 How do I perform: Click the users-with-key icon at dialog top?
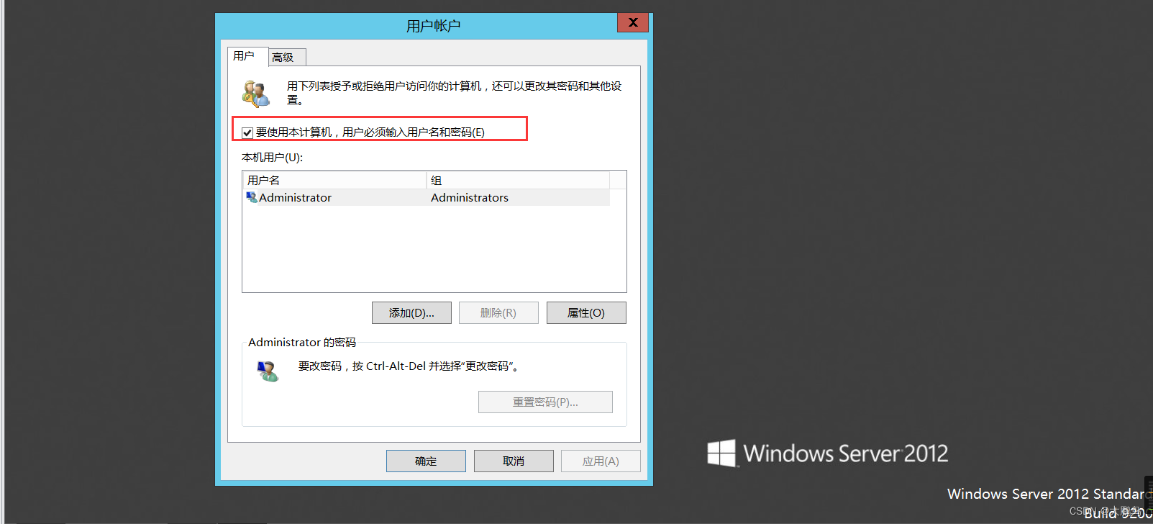256,94
